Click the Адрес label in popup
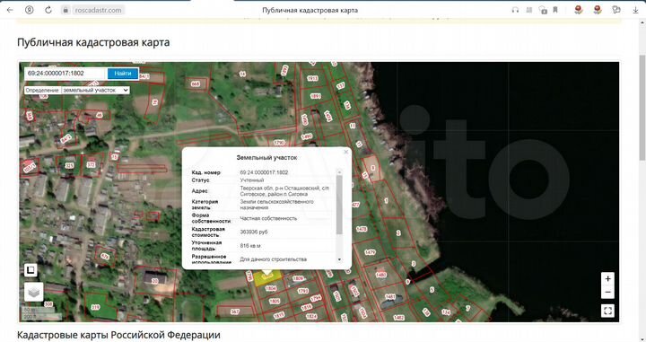 [x=199, y=191]
